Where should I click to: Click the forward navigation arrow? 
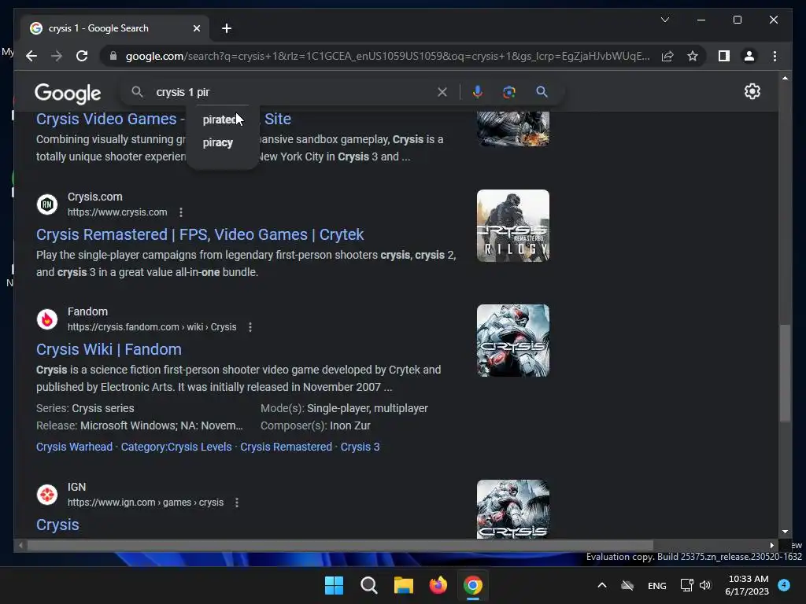pos(57,56)
